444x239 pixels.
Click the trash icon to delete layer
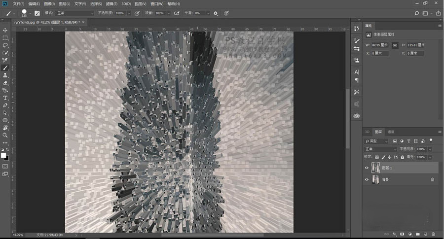pyautogui.click(x=433, y=234)
